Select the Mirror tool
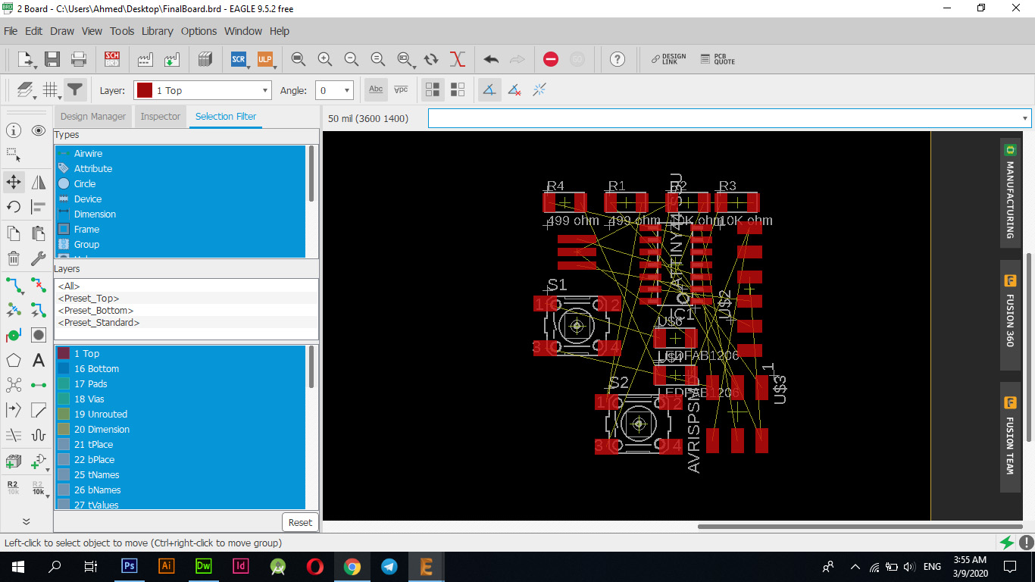The width and height of the screenshot is (1035, 582). 39,182
